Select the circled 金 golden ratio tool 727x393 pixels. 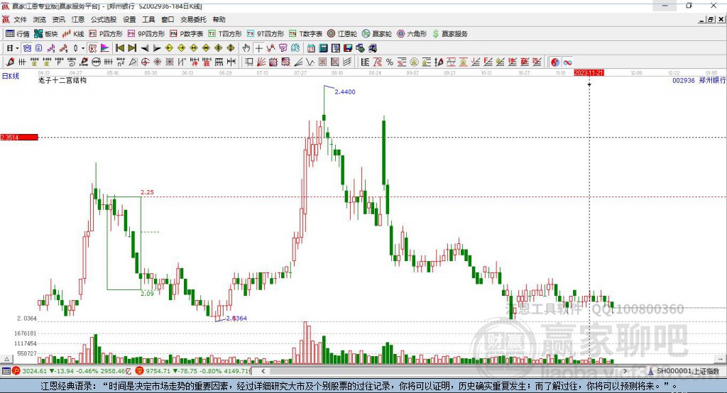point(414,62)
